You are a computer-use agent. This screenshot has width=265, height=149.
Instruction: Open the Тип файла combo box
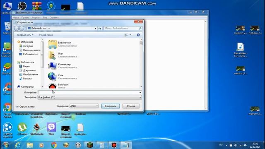(x=89, y=97)
